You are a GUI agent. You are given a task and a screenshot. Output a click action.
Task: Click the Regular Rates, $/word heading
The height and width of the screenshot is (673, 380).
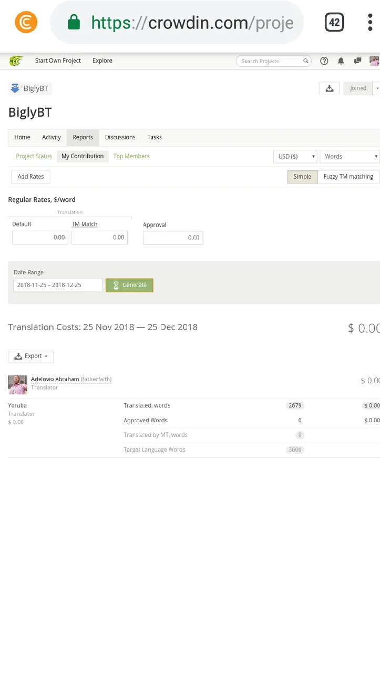[x=42, y=200]
